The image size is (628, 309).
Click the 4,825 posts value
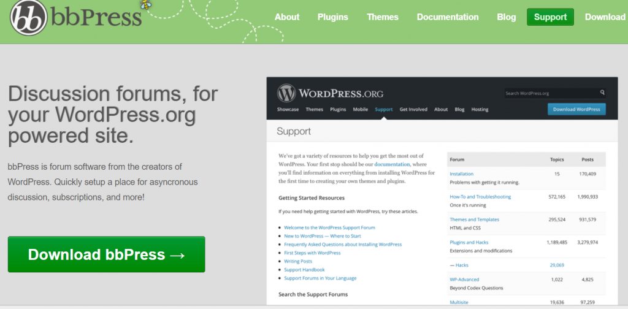tap(588, 280)
